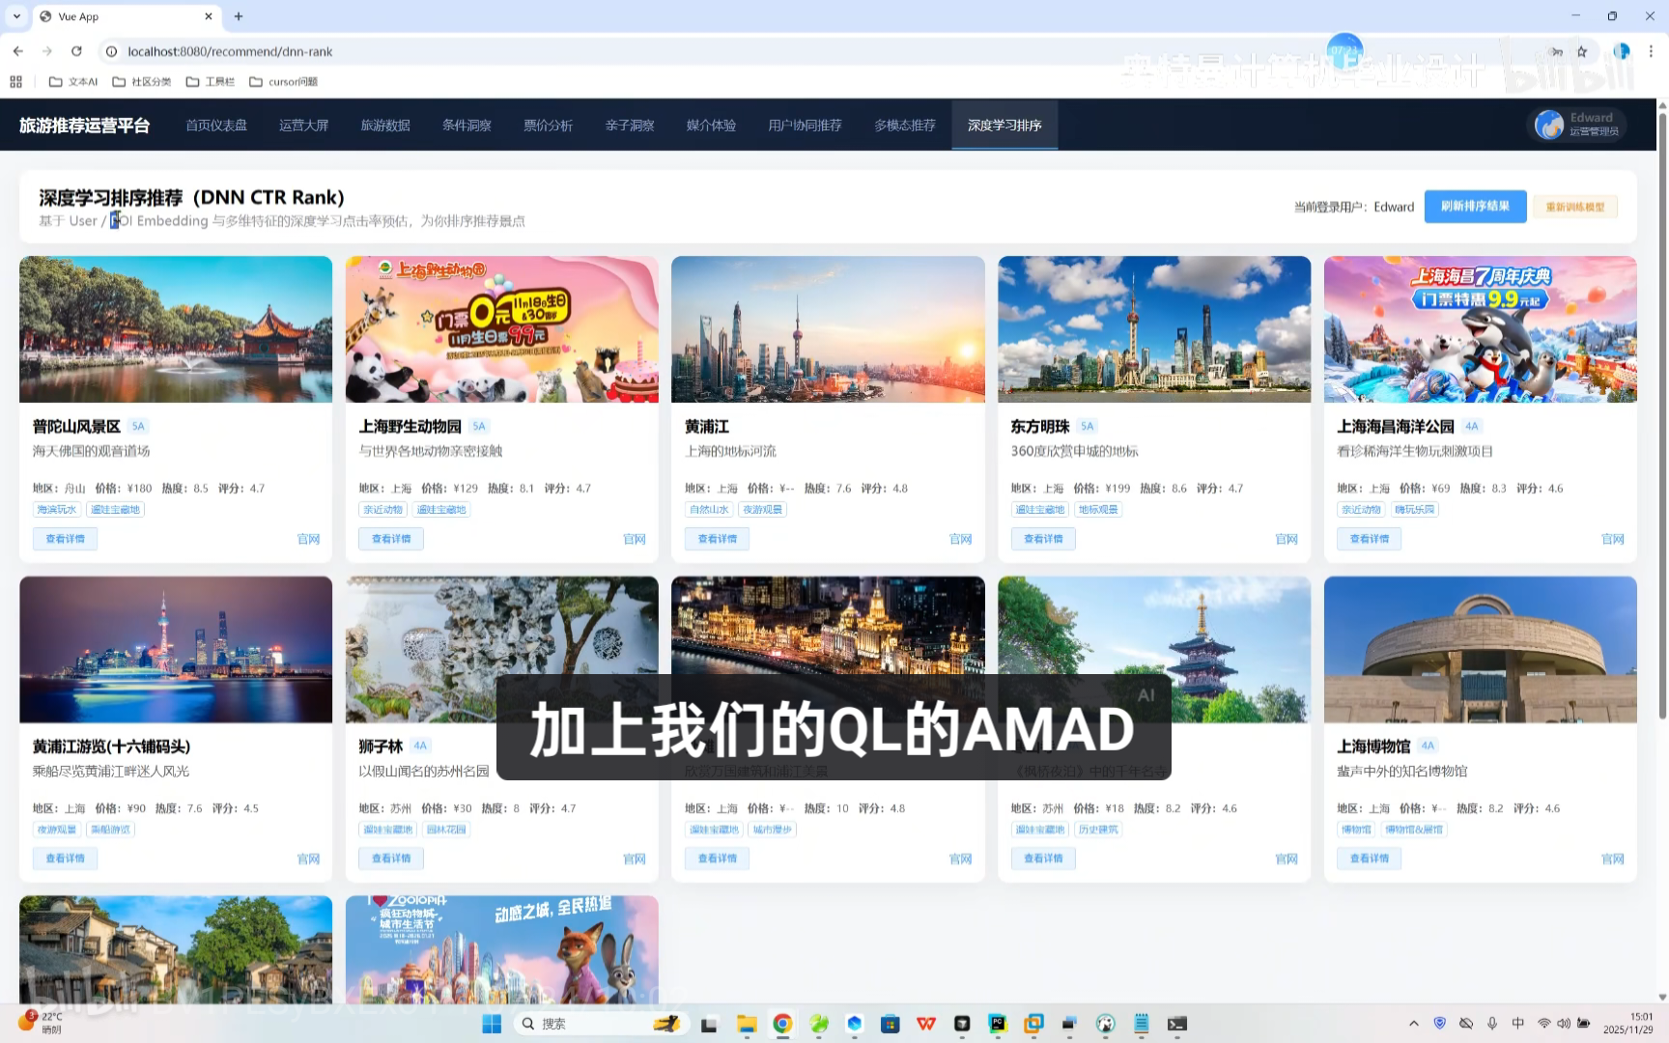
Task: Expand the tab search dropdown
Action: [x=16, y=16]
